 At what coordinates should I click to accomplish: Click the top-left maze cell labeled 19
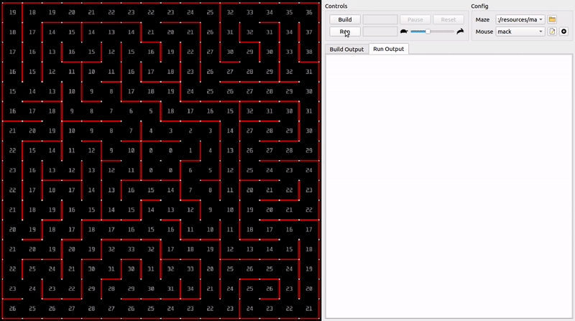click(12, 13)
